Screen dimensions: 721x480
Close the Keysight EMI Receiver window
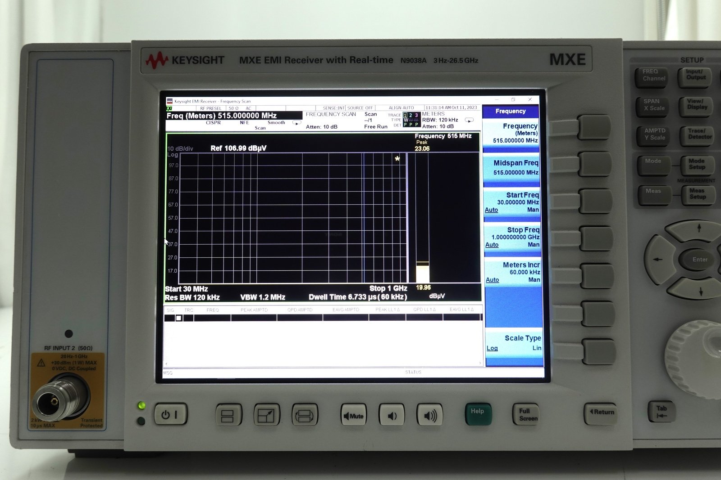(530, 99)
